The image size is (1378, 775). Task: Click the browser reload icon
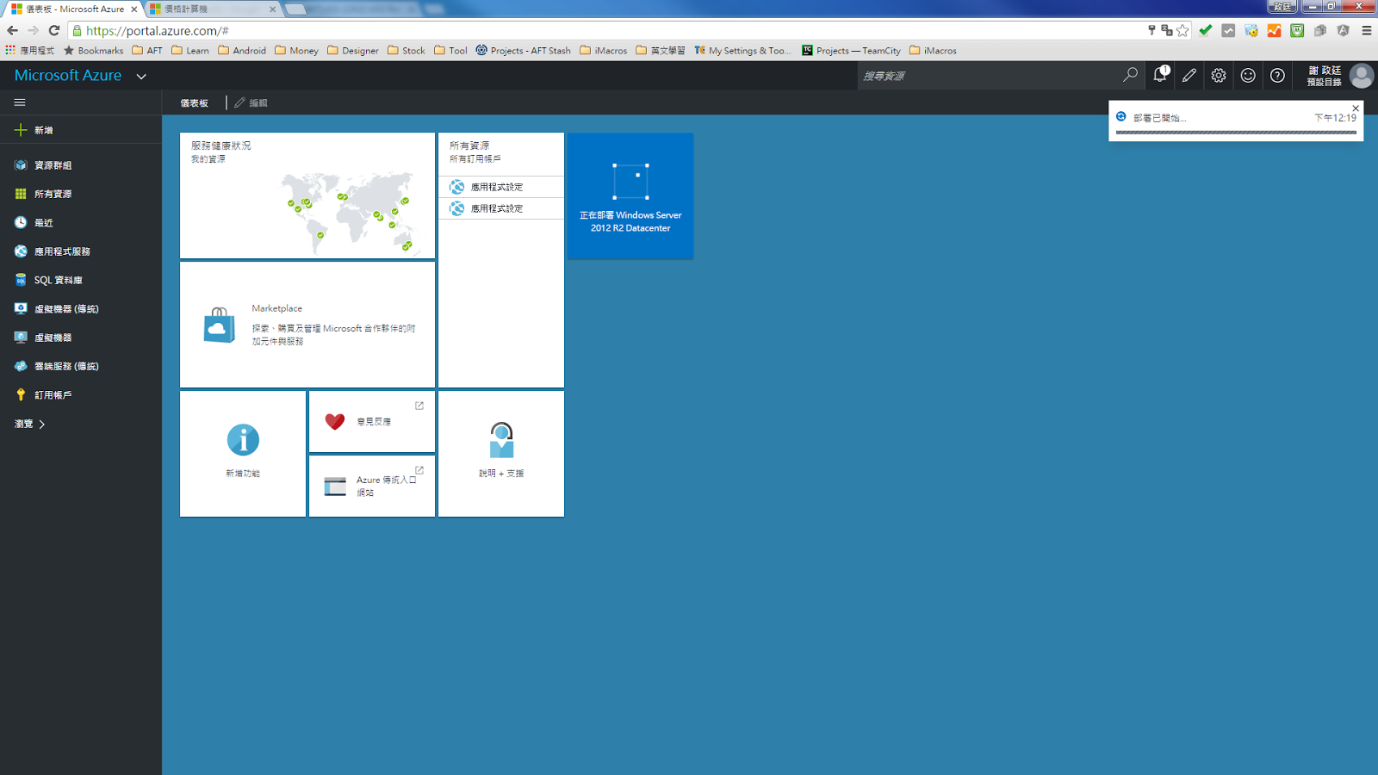tap(53, 30)
